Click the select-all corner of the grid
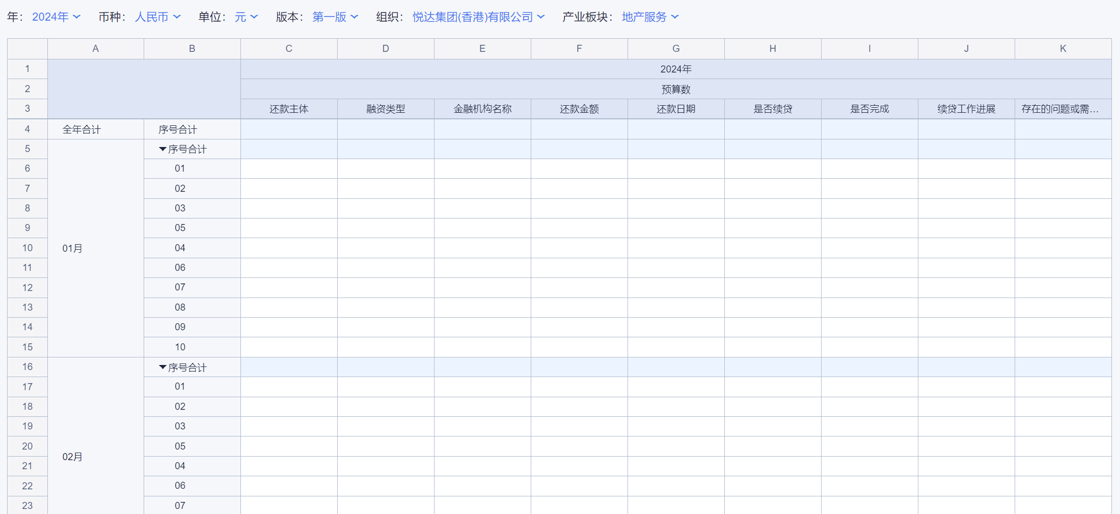Screen dimensions: 1120x514 (27, 49)
